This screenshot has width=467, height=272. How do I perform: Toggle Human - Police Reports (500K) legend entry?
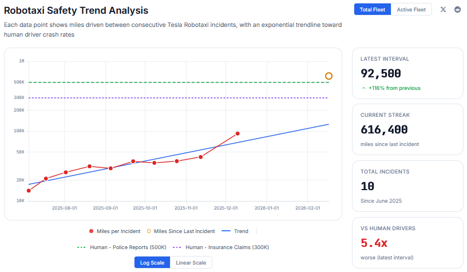[x=121, y=247]
